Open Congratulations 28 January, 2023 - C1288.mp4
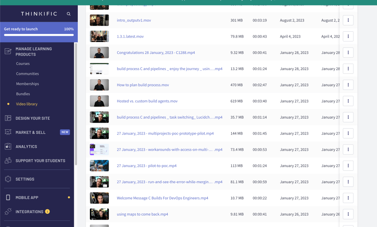377x227 pixels. [x=156, y=52]
